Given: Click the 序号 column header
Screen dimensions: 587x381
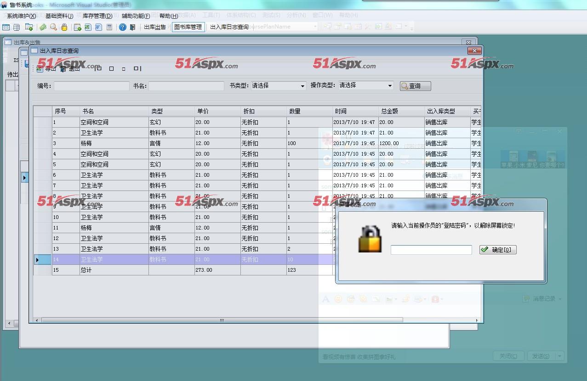Looking at the screenshot, I should point(66,112).
